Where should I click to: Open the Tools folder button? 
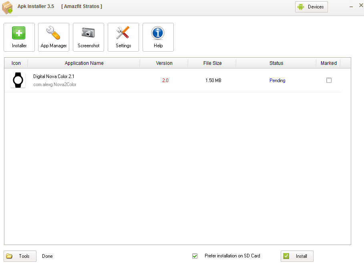point(20,256)
